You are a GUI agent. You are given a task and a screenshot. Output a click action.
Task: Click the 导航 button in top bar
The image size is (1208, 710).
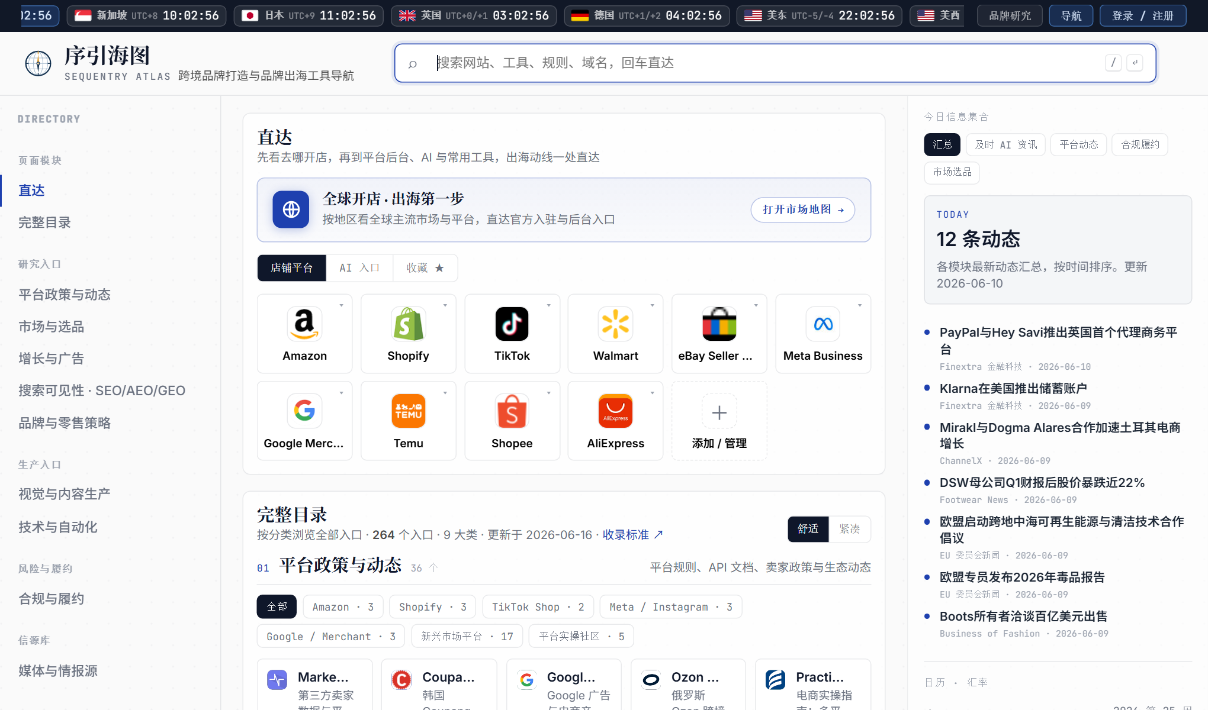(1071, 16)
